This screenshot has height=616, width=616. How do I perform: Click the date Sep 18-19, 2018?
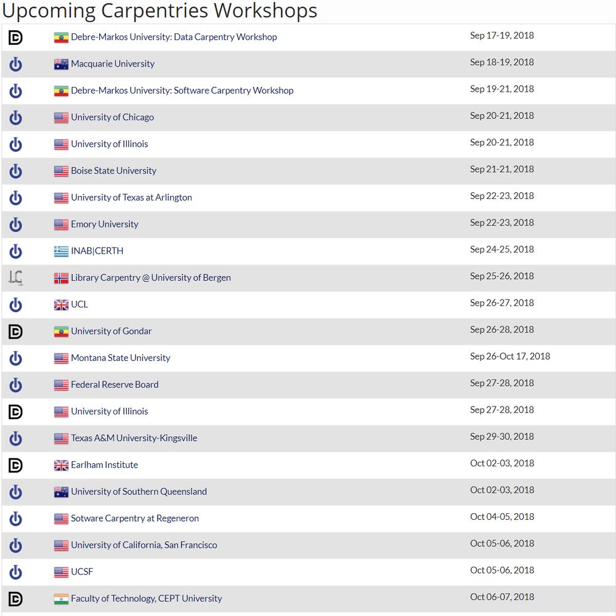tap(502, 62)
